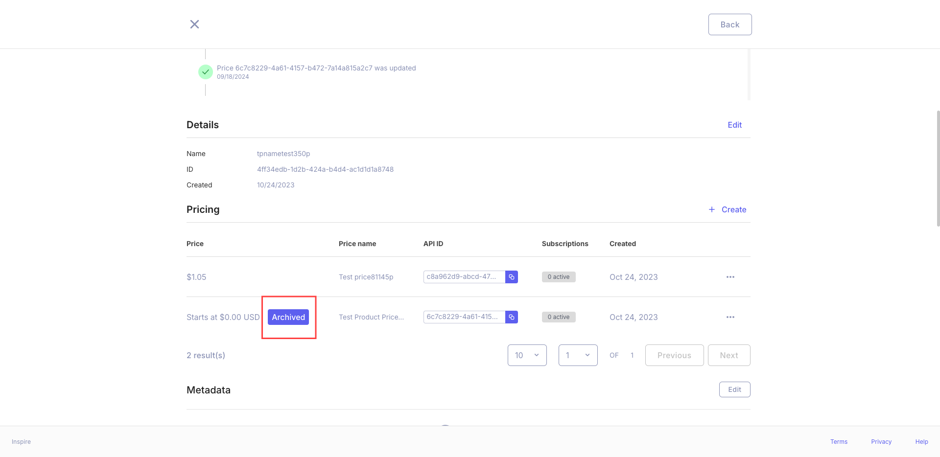The width and height of the screenshot is (940, 457).
Task: Select API ID field c8a962d9-abcd-47
Action: point(464,277)
